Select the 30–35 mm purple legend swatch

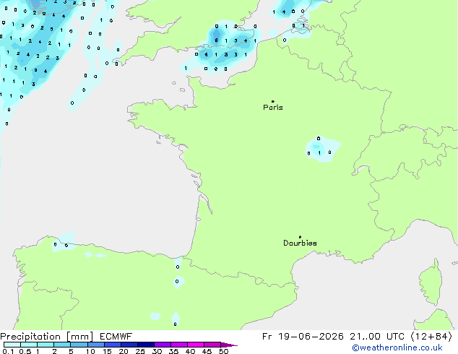[x=163, y=345]
